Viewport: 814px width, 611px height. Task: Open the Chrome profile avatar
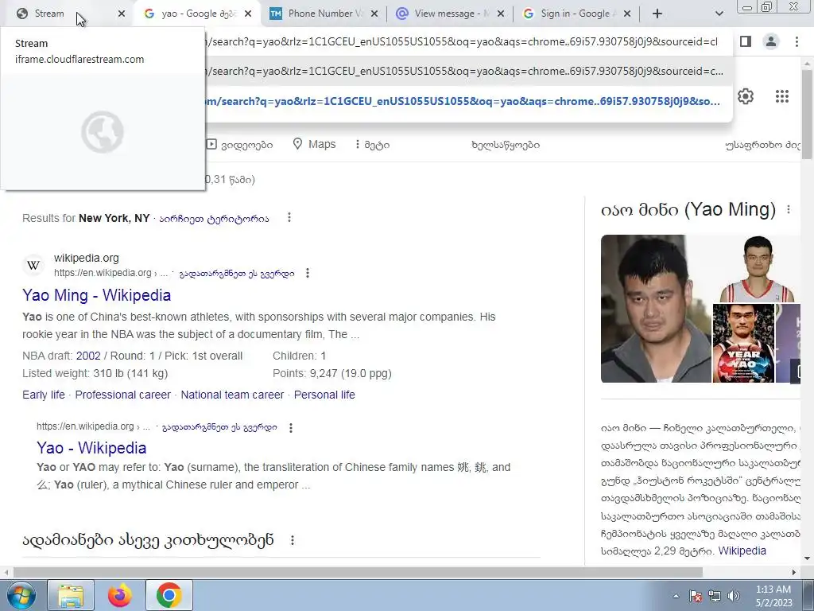click(x=771, y=41)
